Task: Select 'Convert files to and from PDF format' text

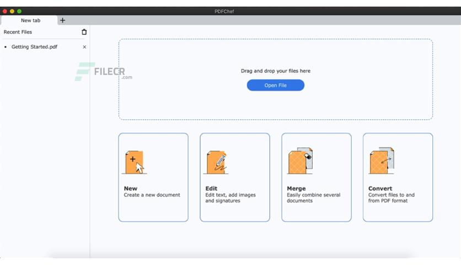Action: click(392, 198)
